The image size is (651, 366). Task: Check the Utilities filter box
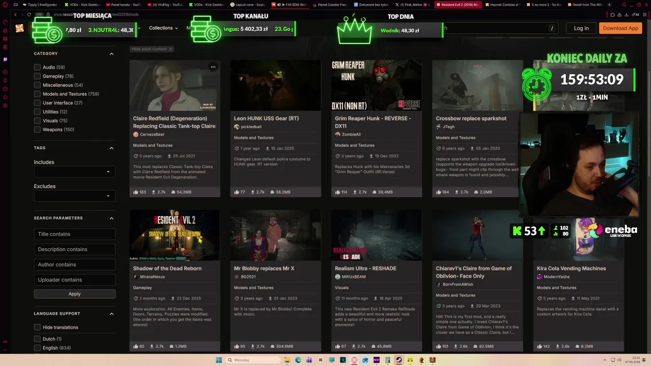37,112
